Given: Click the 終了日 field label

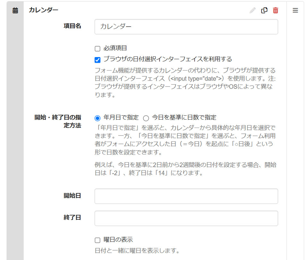Looking at the screenshot, I should 72,217.
